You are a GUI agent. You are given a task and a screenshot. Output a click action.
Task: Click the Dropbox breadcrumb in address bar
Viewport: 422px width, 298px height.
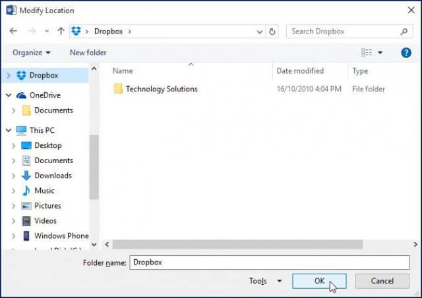(x=108, y=32)
